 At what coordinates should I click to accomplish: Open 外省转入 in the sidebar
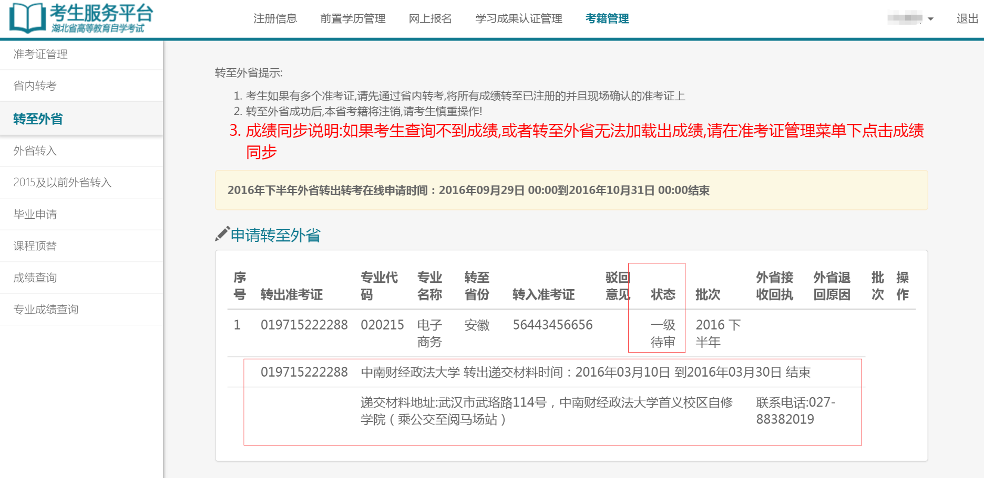click(x=81, y=151)
